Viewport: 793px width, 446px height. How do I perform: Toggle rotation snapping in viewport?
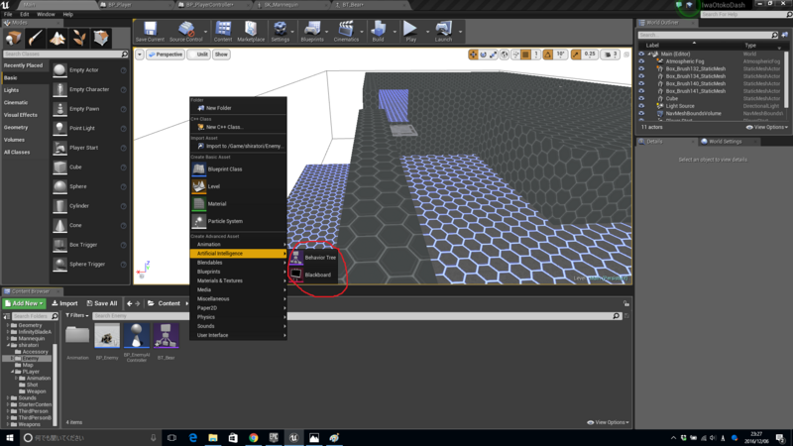(548, 55)
